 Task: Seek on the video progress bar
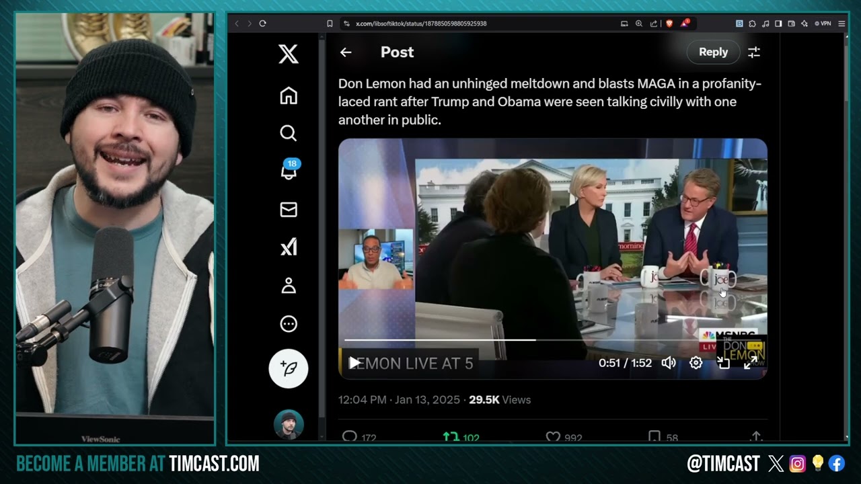point(552,340)
